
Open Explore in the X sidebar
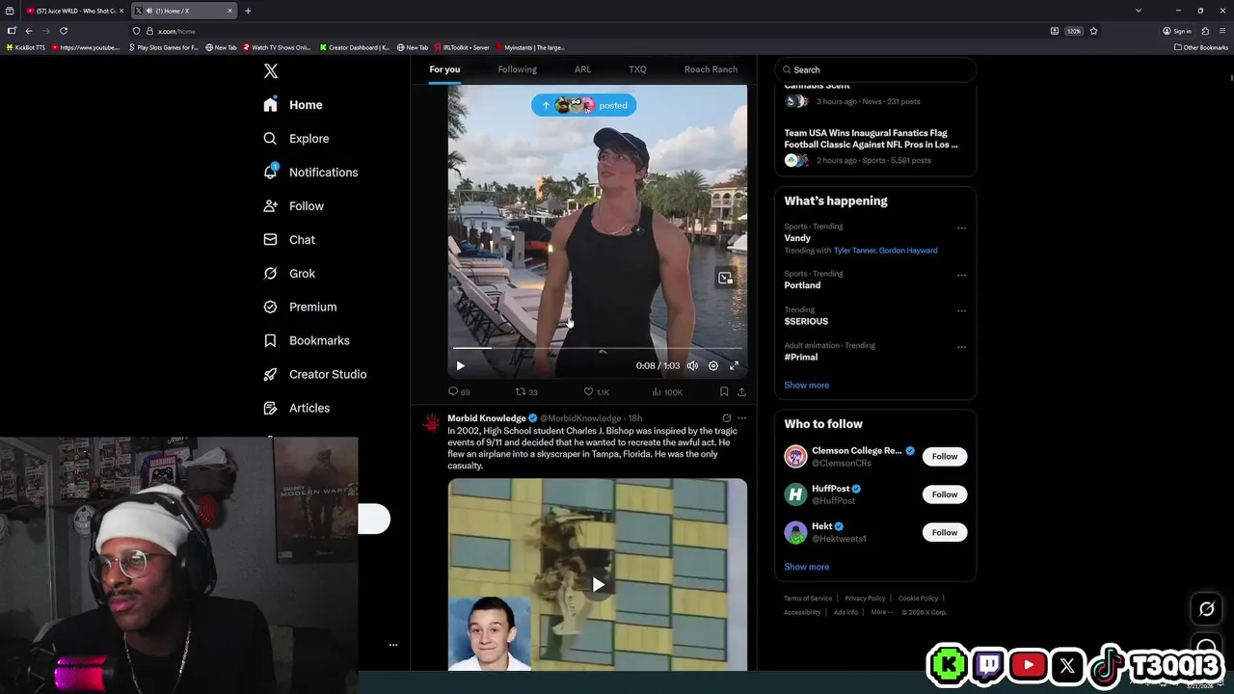click(296, 139)
